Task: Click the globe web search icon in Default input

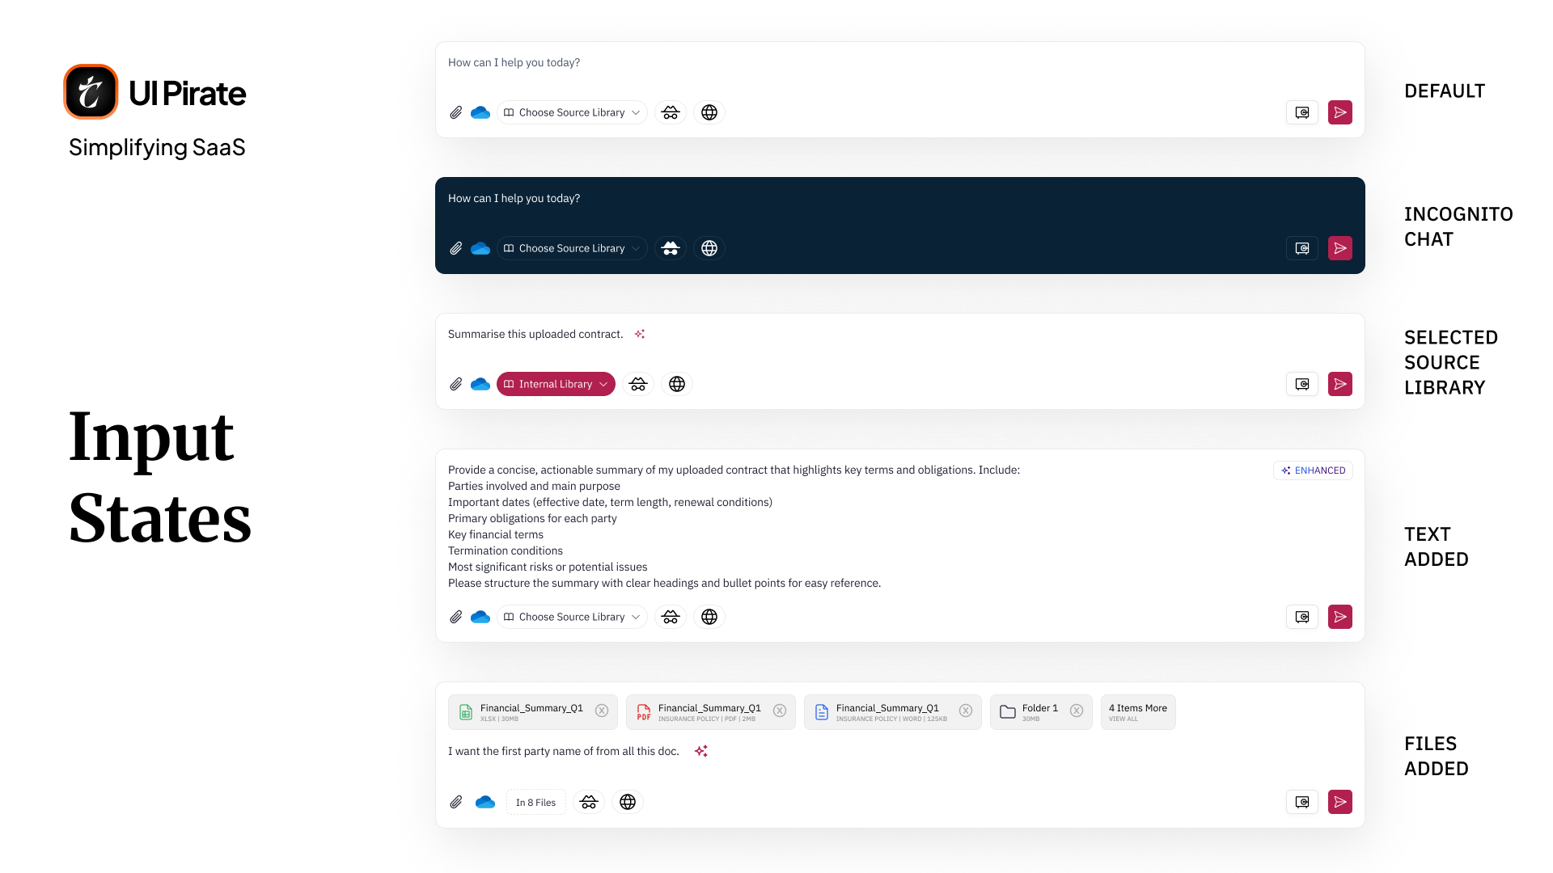Action: click(x=709, y=112)
